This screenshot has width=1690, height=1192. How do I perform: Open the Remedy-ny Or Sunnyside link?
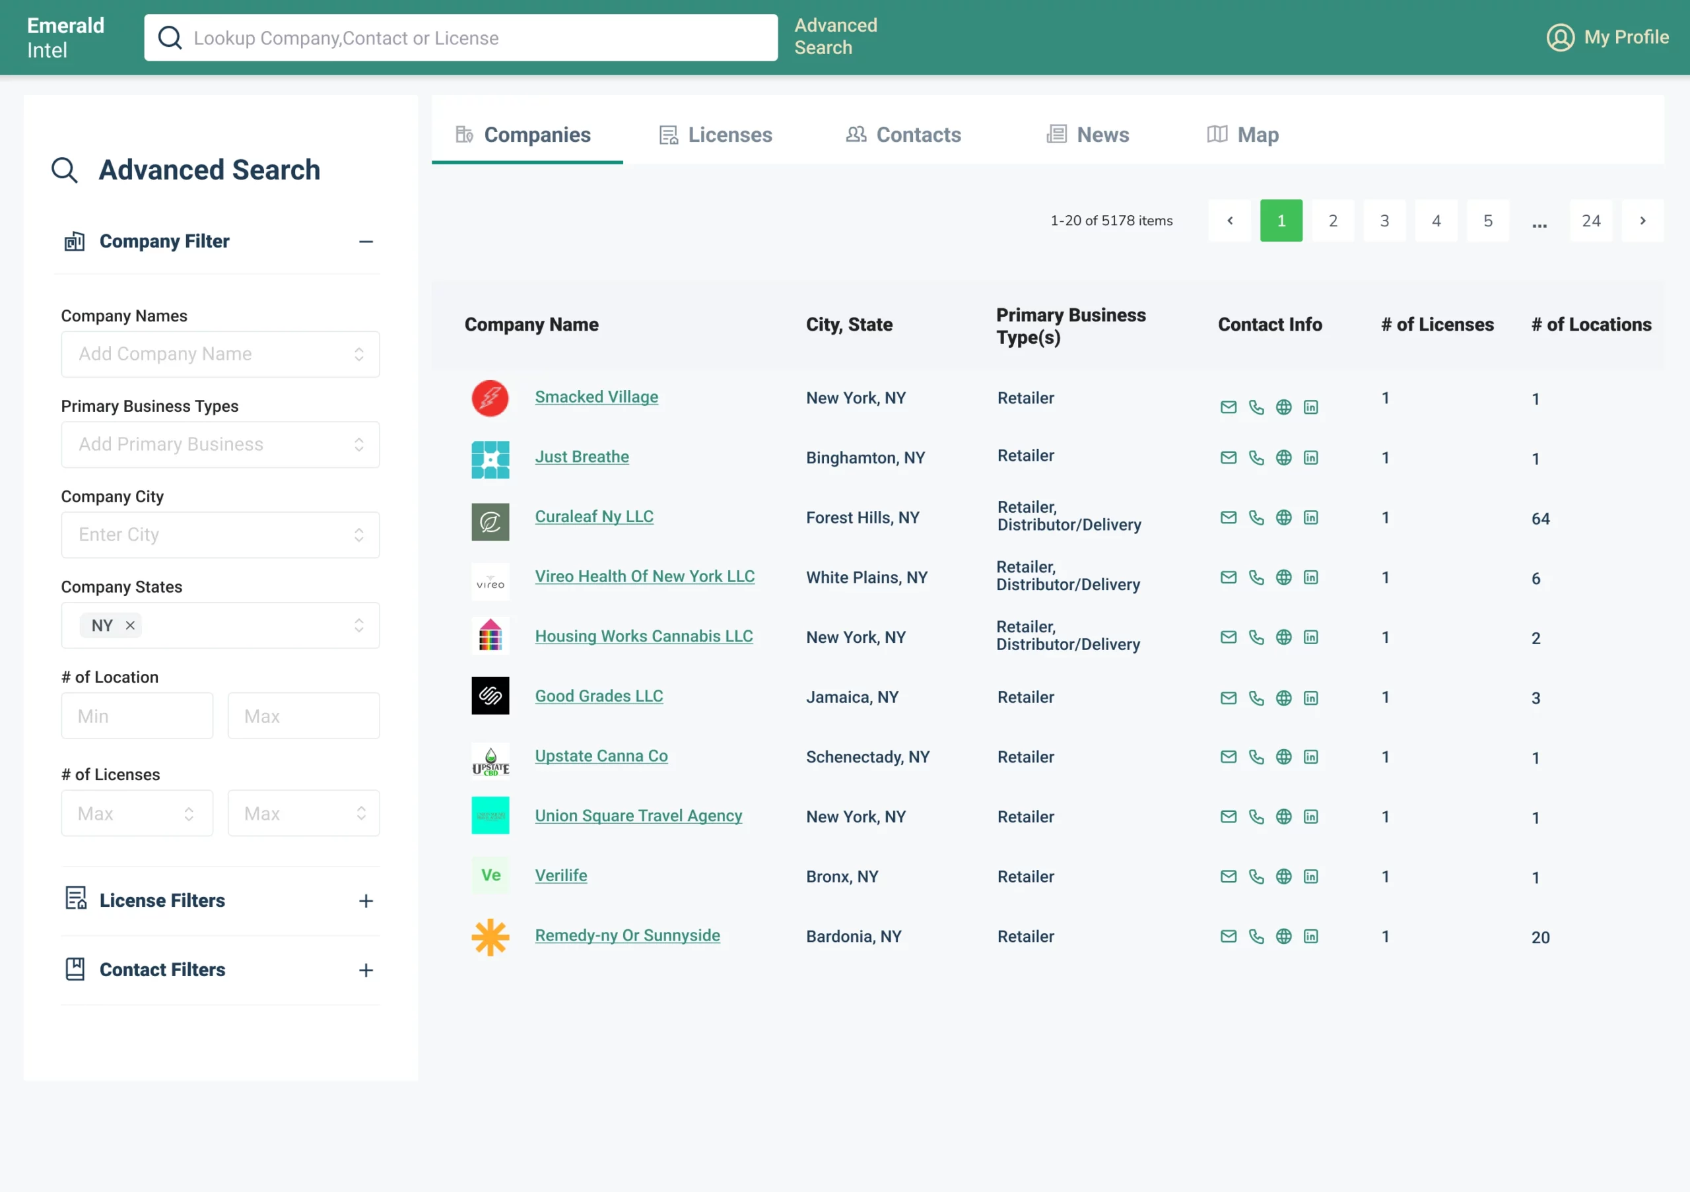(x=627, y=935)
